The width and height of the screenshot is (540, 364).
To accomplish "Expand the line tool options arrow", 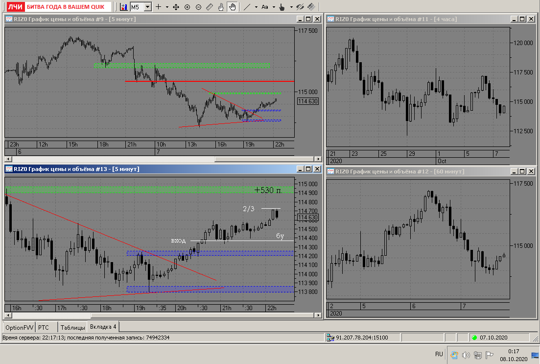I will click(256, 7).
